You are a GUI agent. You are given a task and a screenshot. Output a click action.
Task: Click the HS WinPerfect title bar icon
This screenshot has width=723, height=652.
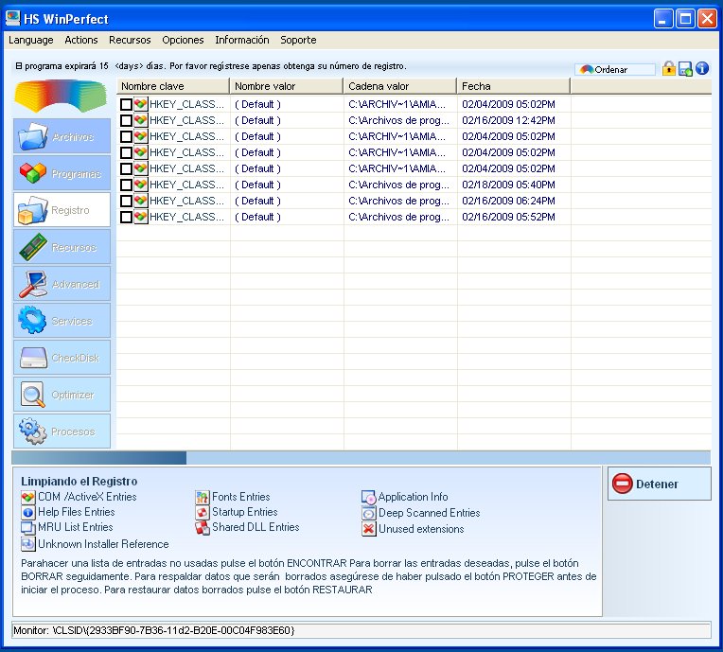point(12,18)
